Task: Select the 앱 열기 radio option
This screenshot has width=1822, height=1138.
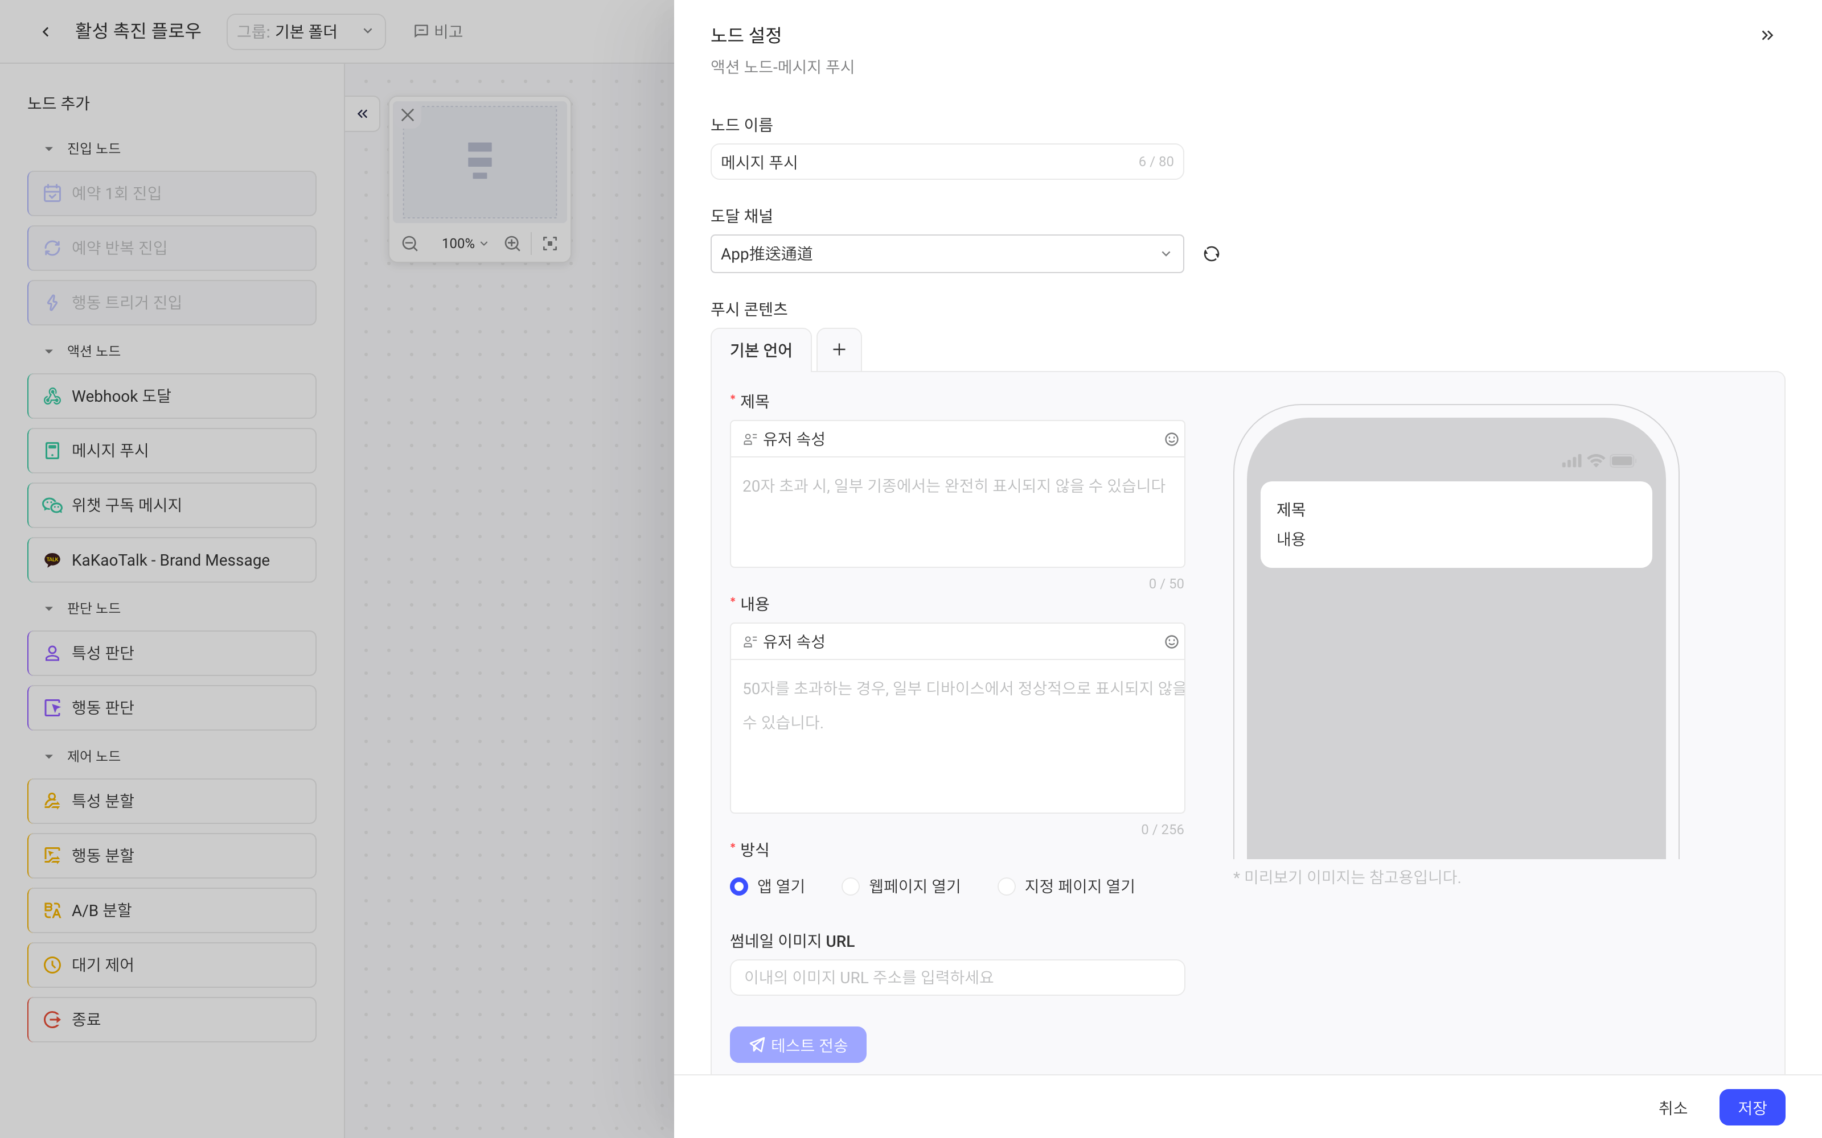Action: click(x=738, y=886)
